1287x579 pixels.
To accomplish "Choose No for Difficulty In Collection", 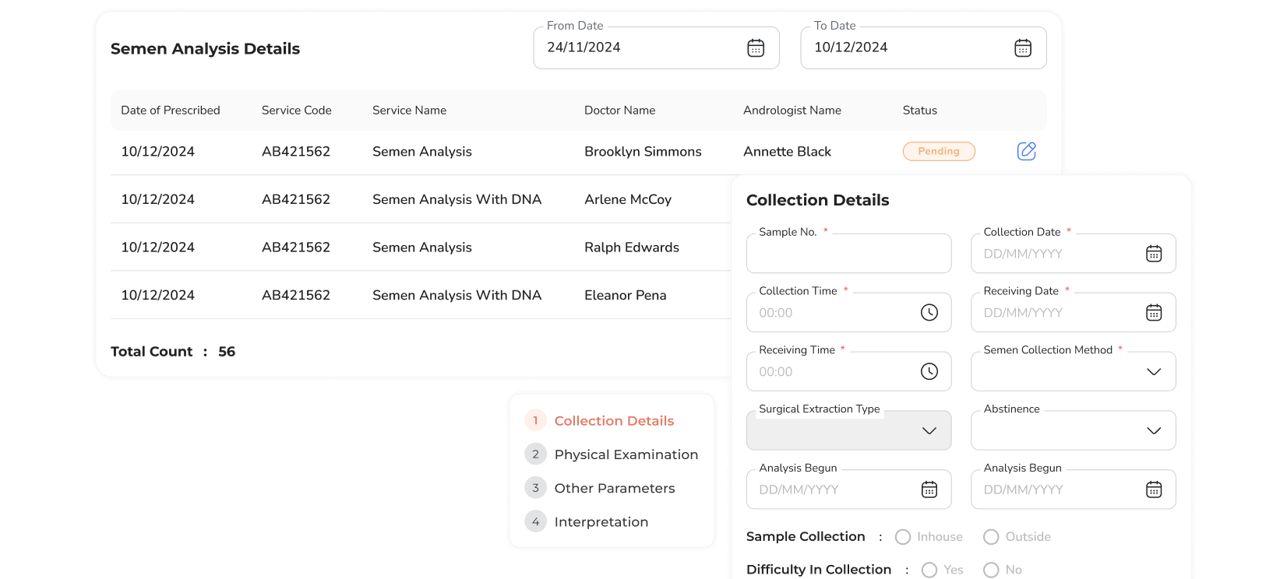I will coord(991,570).
